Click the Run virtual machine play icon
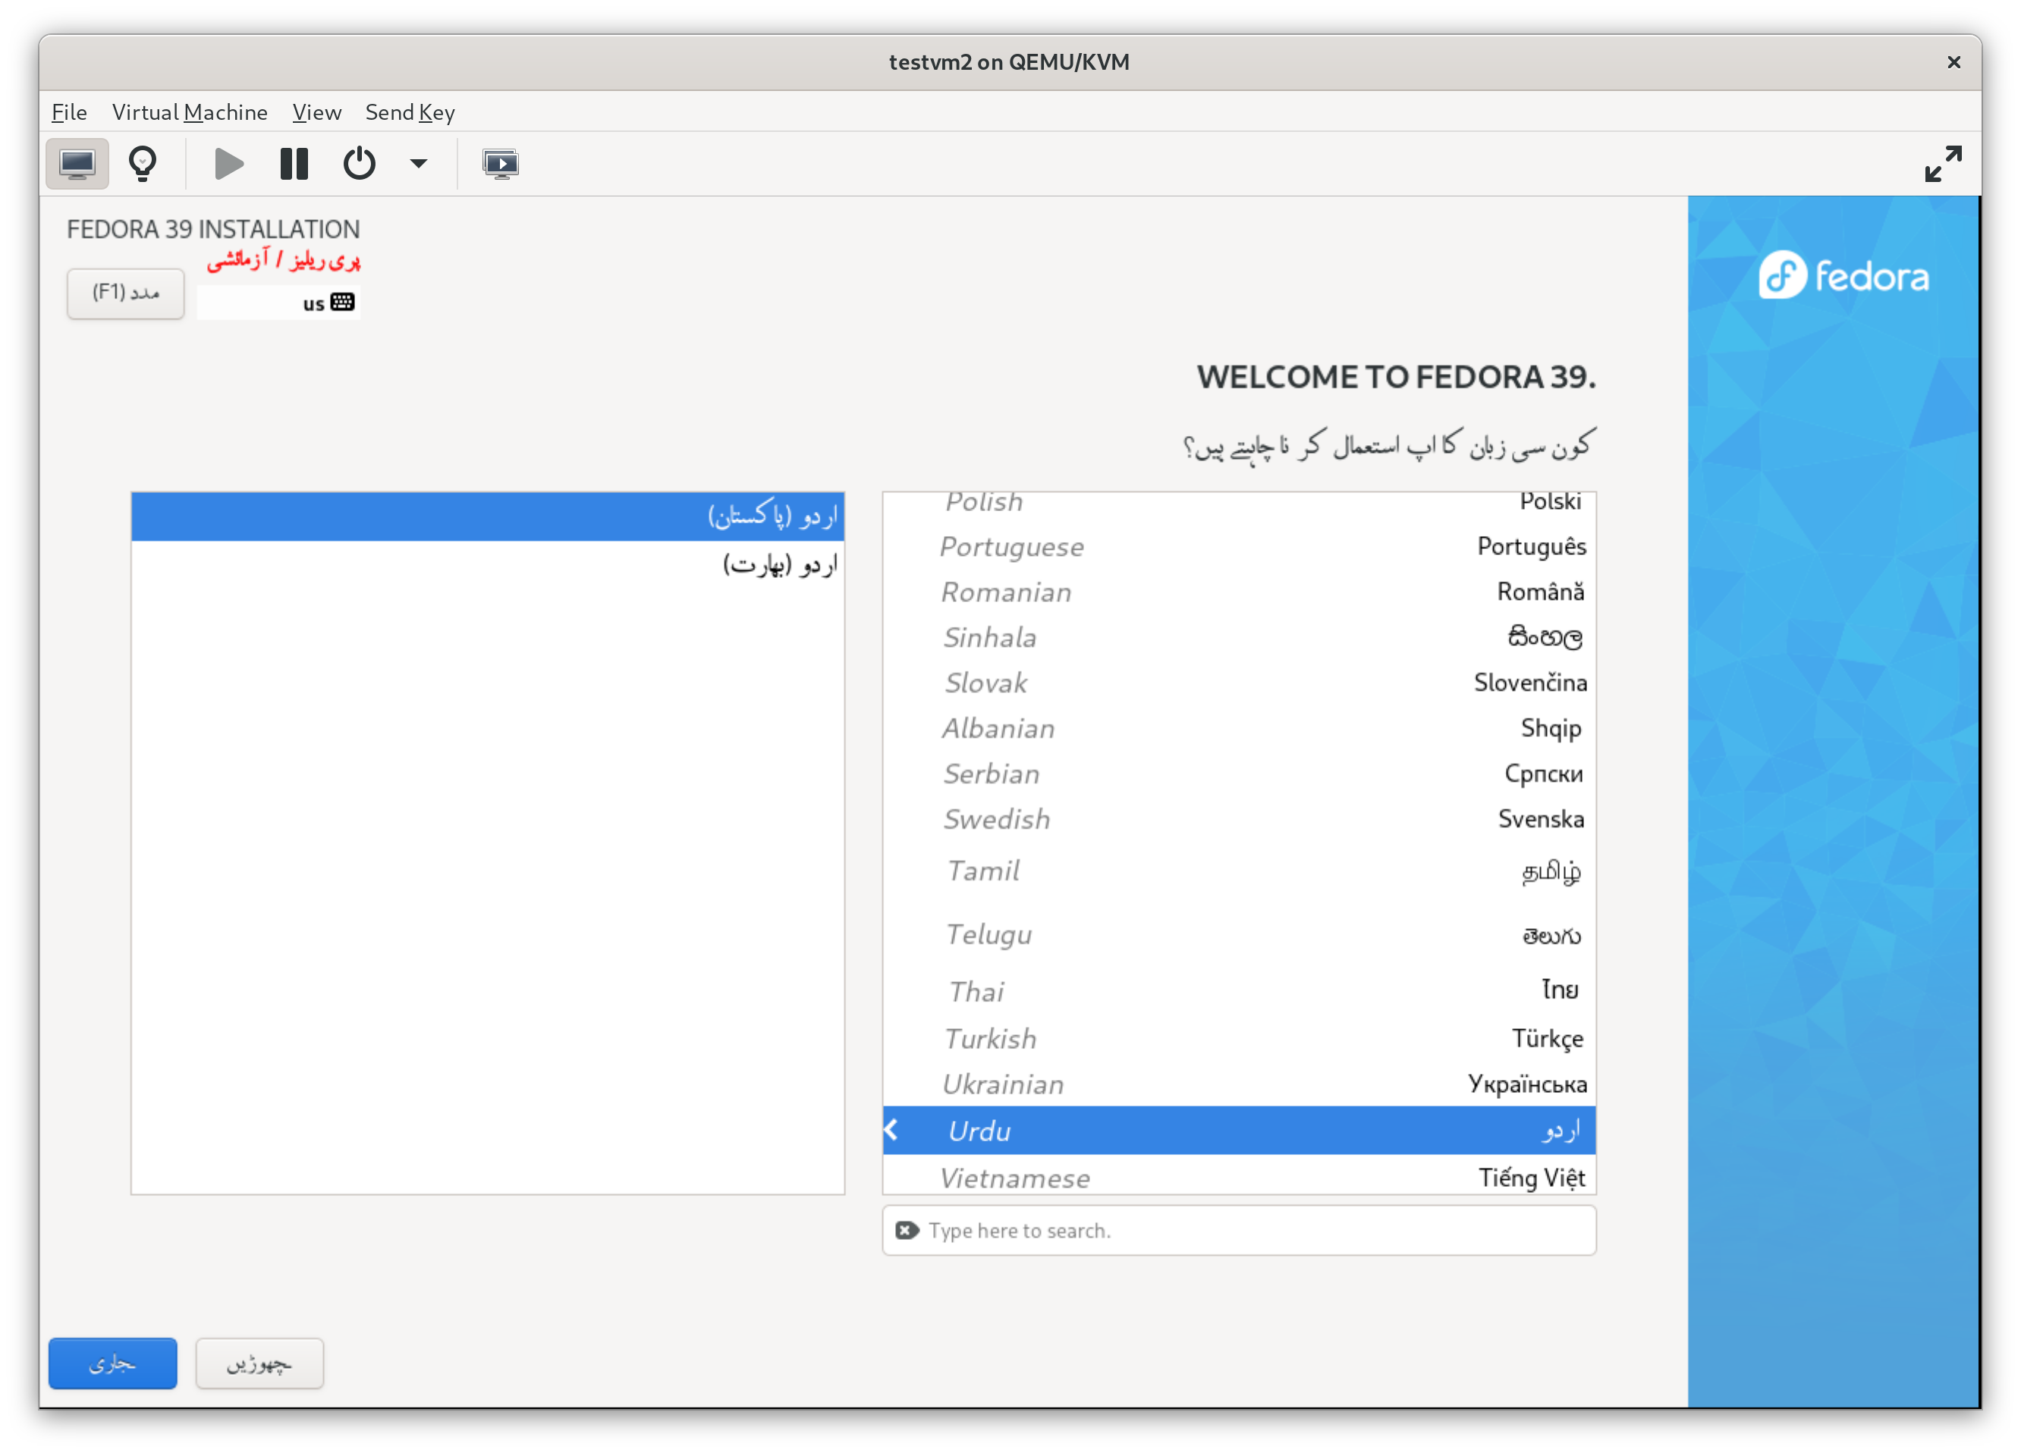 pyautogui.click(x=229, y=164)
